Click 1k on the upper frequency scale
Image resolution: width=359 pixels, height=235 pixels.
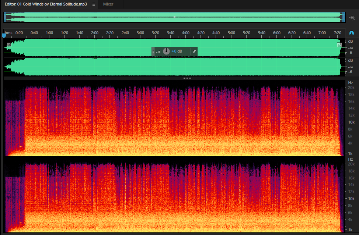tap(350, 153)
